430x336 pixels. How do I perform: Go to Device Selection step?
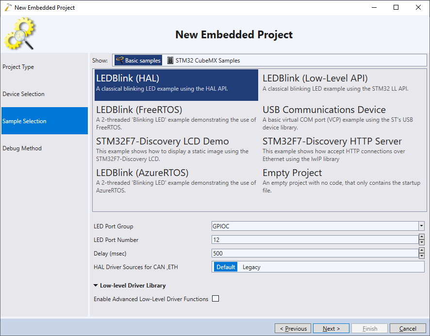(45, 94)
